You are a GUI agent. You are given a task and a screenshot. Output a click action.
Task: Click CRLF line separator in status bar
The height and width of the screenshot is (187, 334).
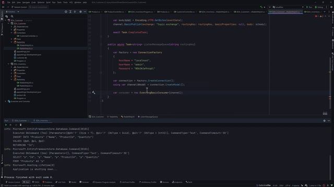281,185
